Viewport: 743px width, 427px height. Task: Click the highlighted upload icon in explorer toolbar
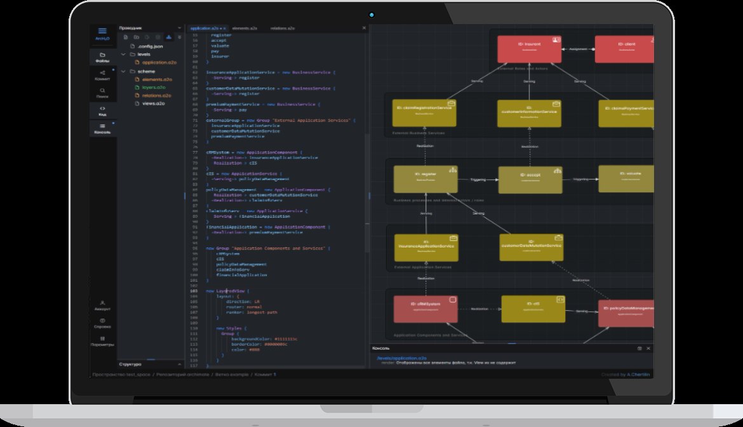[x=169, y=37]
